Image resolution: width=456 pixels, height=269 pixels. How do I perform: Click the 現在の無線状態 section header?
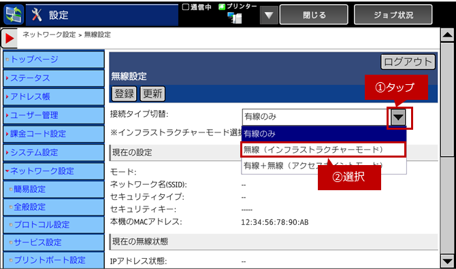pyautogui.click(x=274, y=242)
